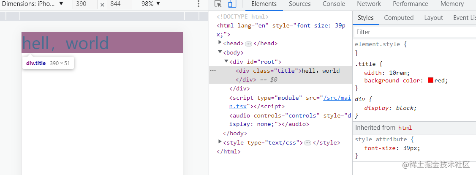The width and height of the screenshot is (476, 175).
Task: Open the Dimensions device dropdown
Action: 33,4
